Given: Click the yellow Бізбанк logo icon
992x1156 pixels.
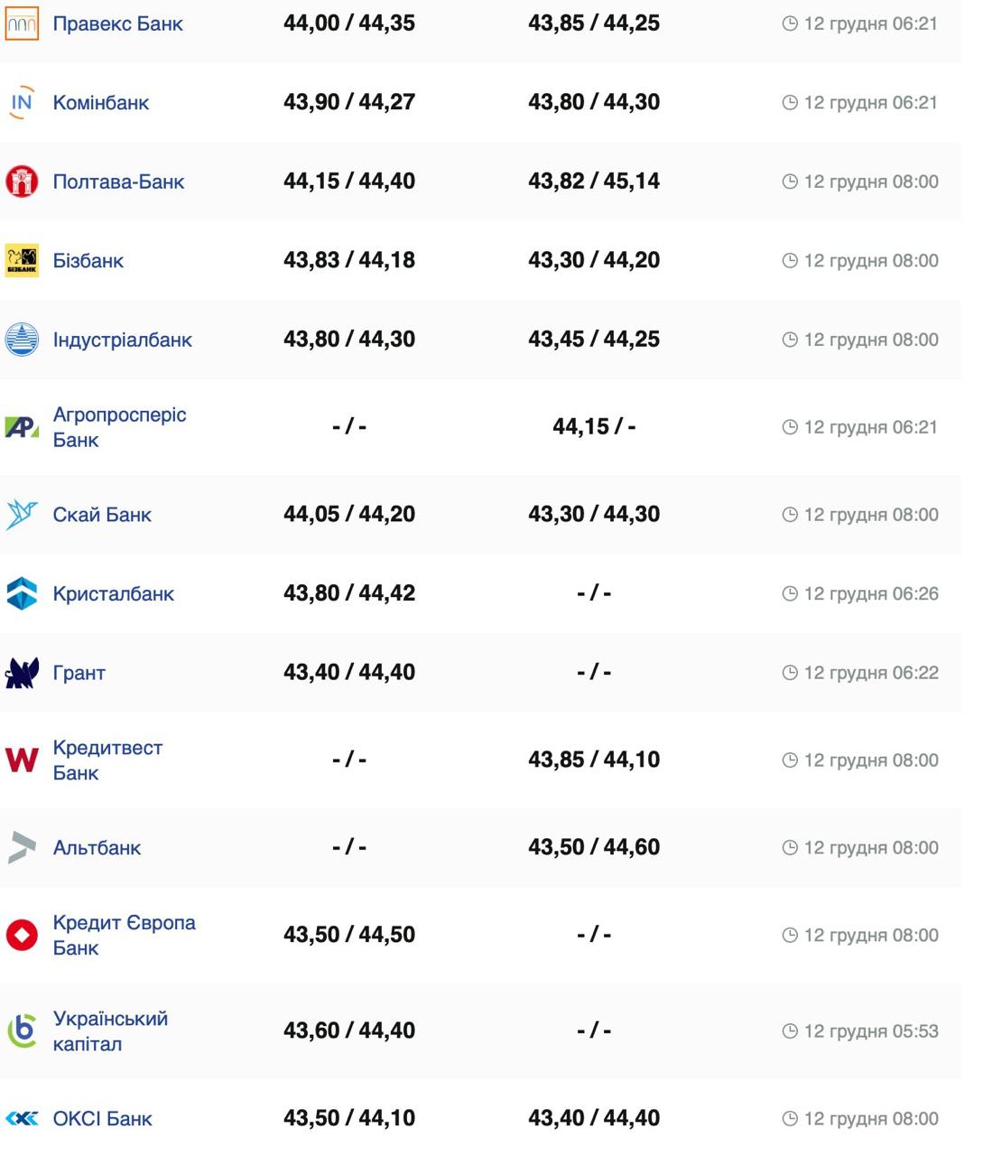Looking at the screenshot, I should pos(22,260).
